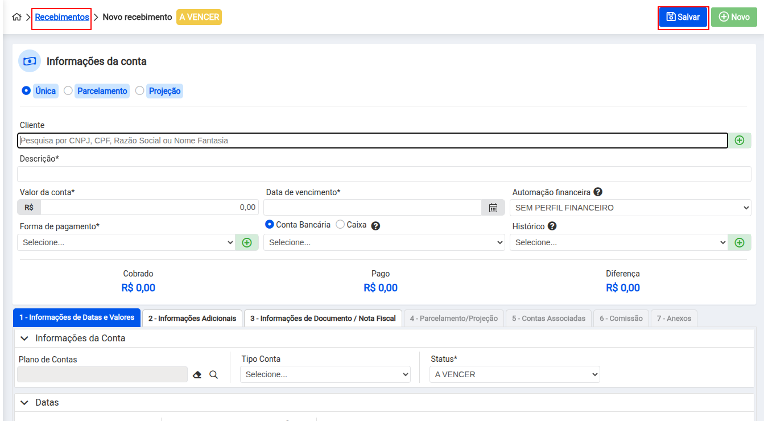
Task: Open the due date calendar picker
Action: [493, 208]
